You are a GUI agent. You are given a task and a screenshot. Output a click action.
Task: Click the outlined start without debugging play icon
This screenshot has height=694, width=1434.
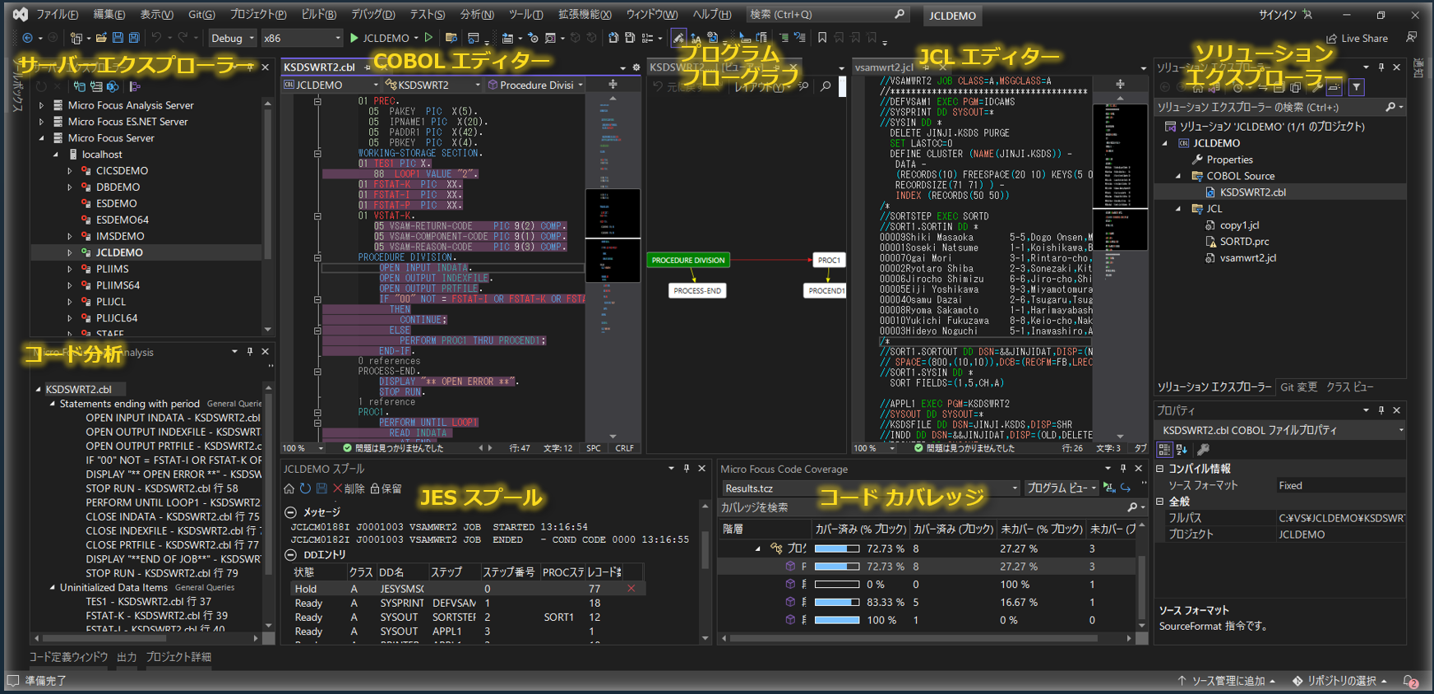[428, 38]
